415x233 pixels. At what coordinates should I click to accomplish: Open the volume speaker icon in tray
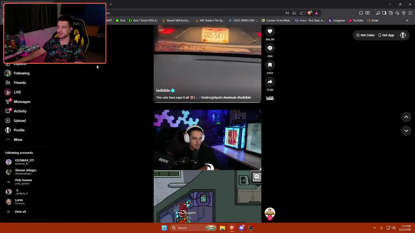pyautogui.click(x=394, y=228)
